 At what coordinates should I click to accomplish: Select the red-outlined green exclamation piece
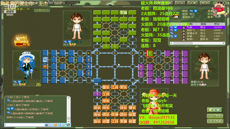[150, 53]
